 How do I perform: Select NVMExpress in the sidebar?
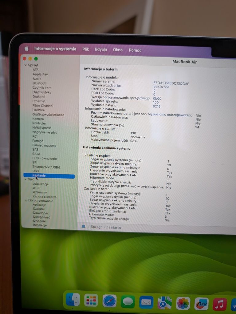pyautogui.click(x=42, y=128)
